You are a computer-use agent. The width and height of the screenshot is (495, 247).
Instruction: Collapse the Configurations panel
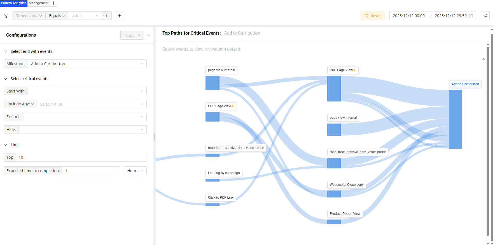click(149, 35)
